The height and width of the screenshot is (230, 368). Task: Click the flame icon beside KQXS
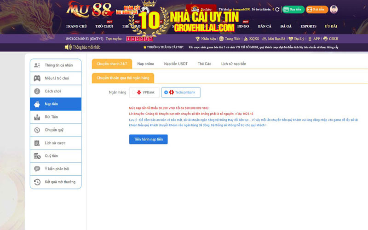point(246,39)
